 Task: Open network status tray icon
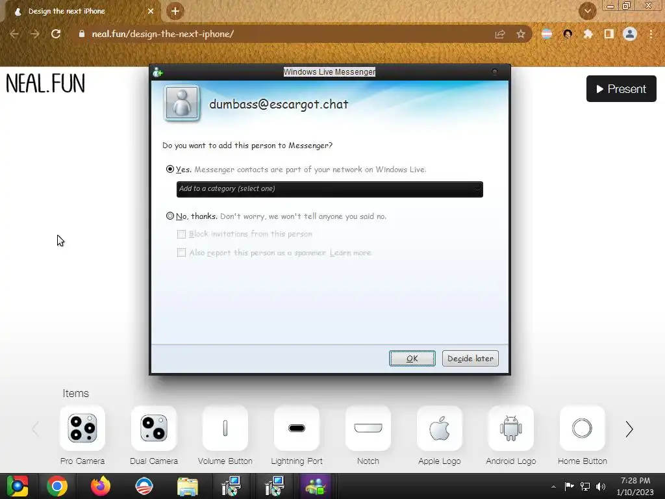(585, 486)
